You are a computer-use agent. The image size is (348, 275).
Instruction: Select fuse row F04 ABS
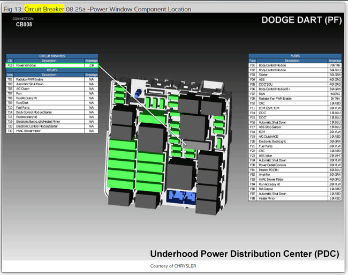(x=295, y=79)
